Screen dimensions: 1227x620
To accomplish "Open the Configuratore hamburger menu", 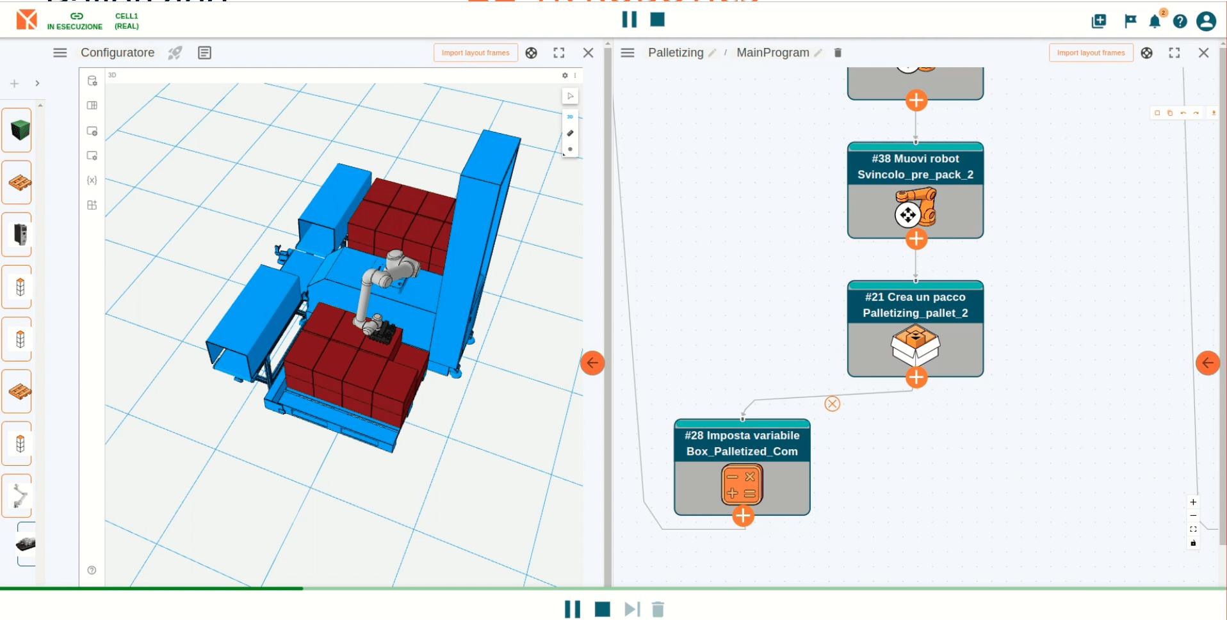I will tap(60, 53).
